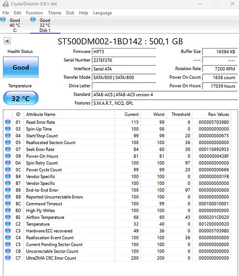Screen dimensions: 239x276
Task: Open the Language menu
Action: [102, 13]
